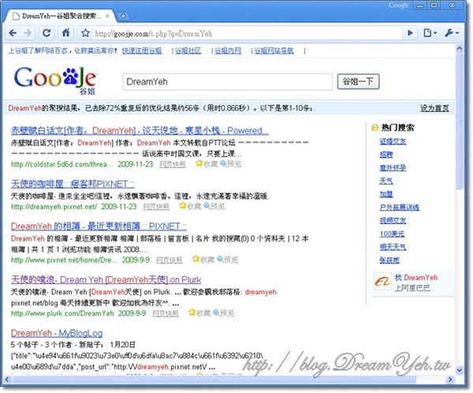The width and height of the screenshot is (473, 393).
Task: Open the 赤壁赋白话文 result title
Action: (140, 130)
